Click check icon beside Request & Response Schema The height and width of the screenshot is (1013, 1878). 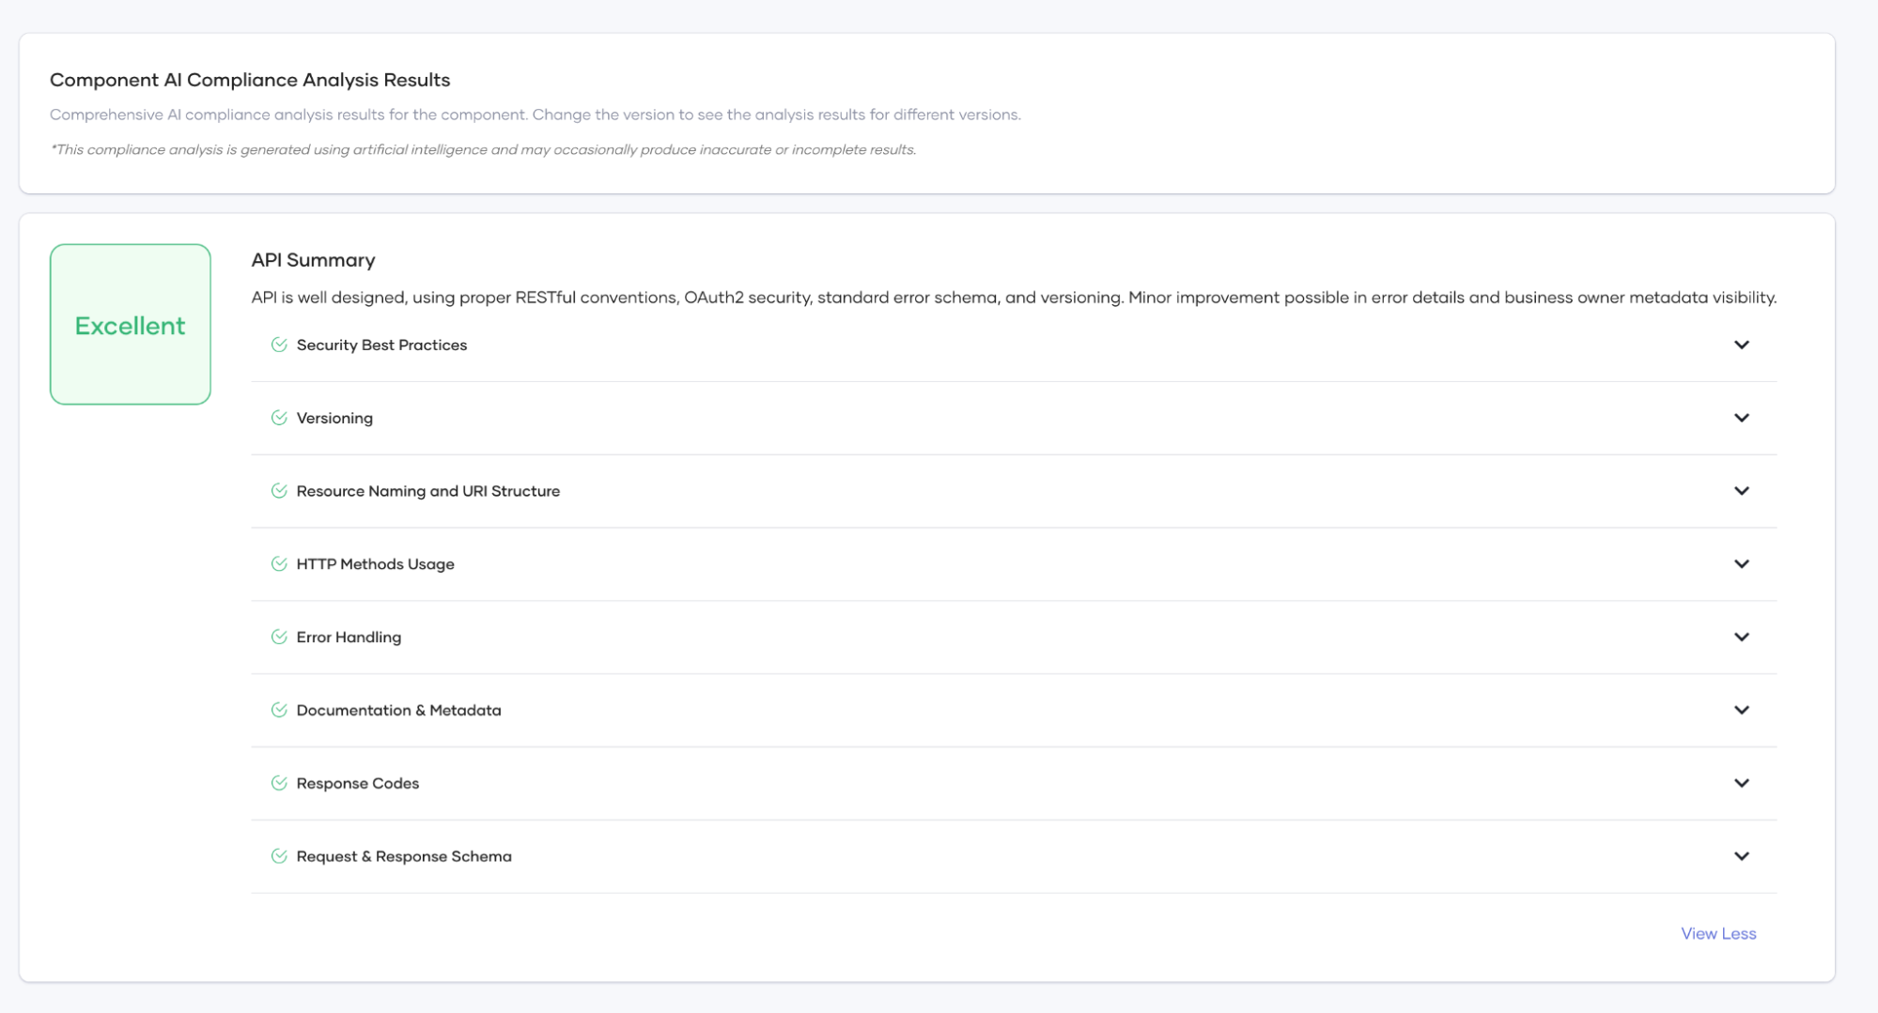click(279, 856)
